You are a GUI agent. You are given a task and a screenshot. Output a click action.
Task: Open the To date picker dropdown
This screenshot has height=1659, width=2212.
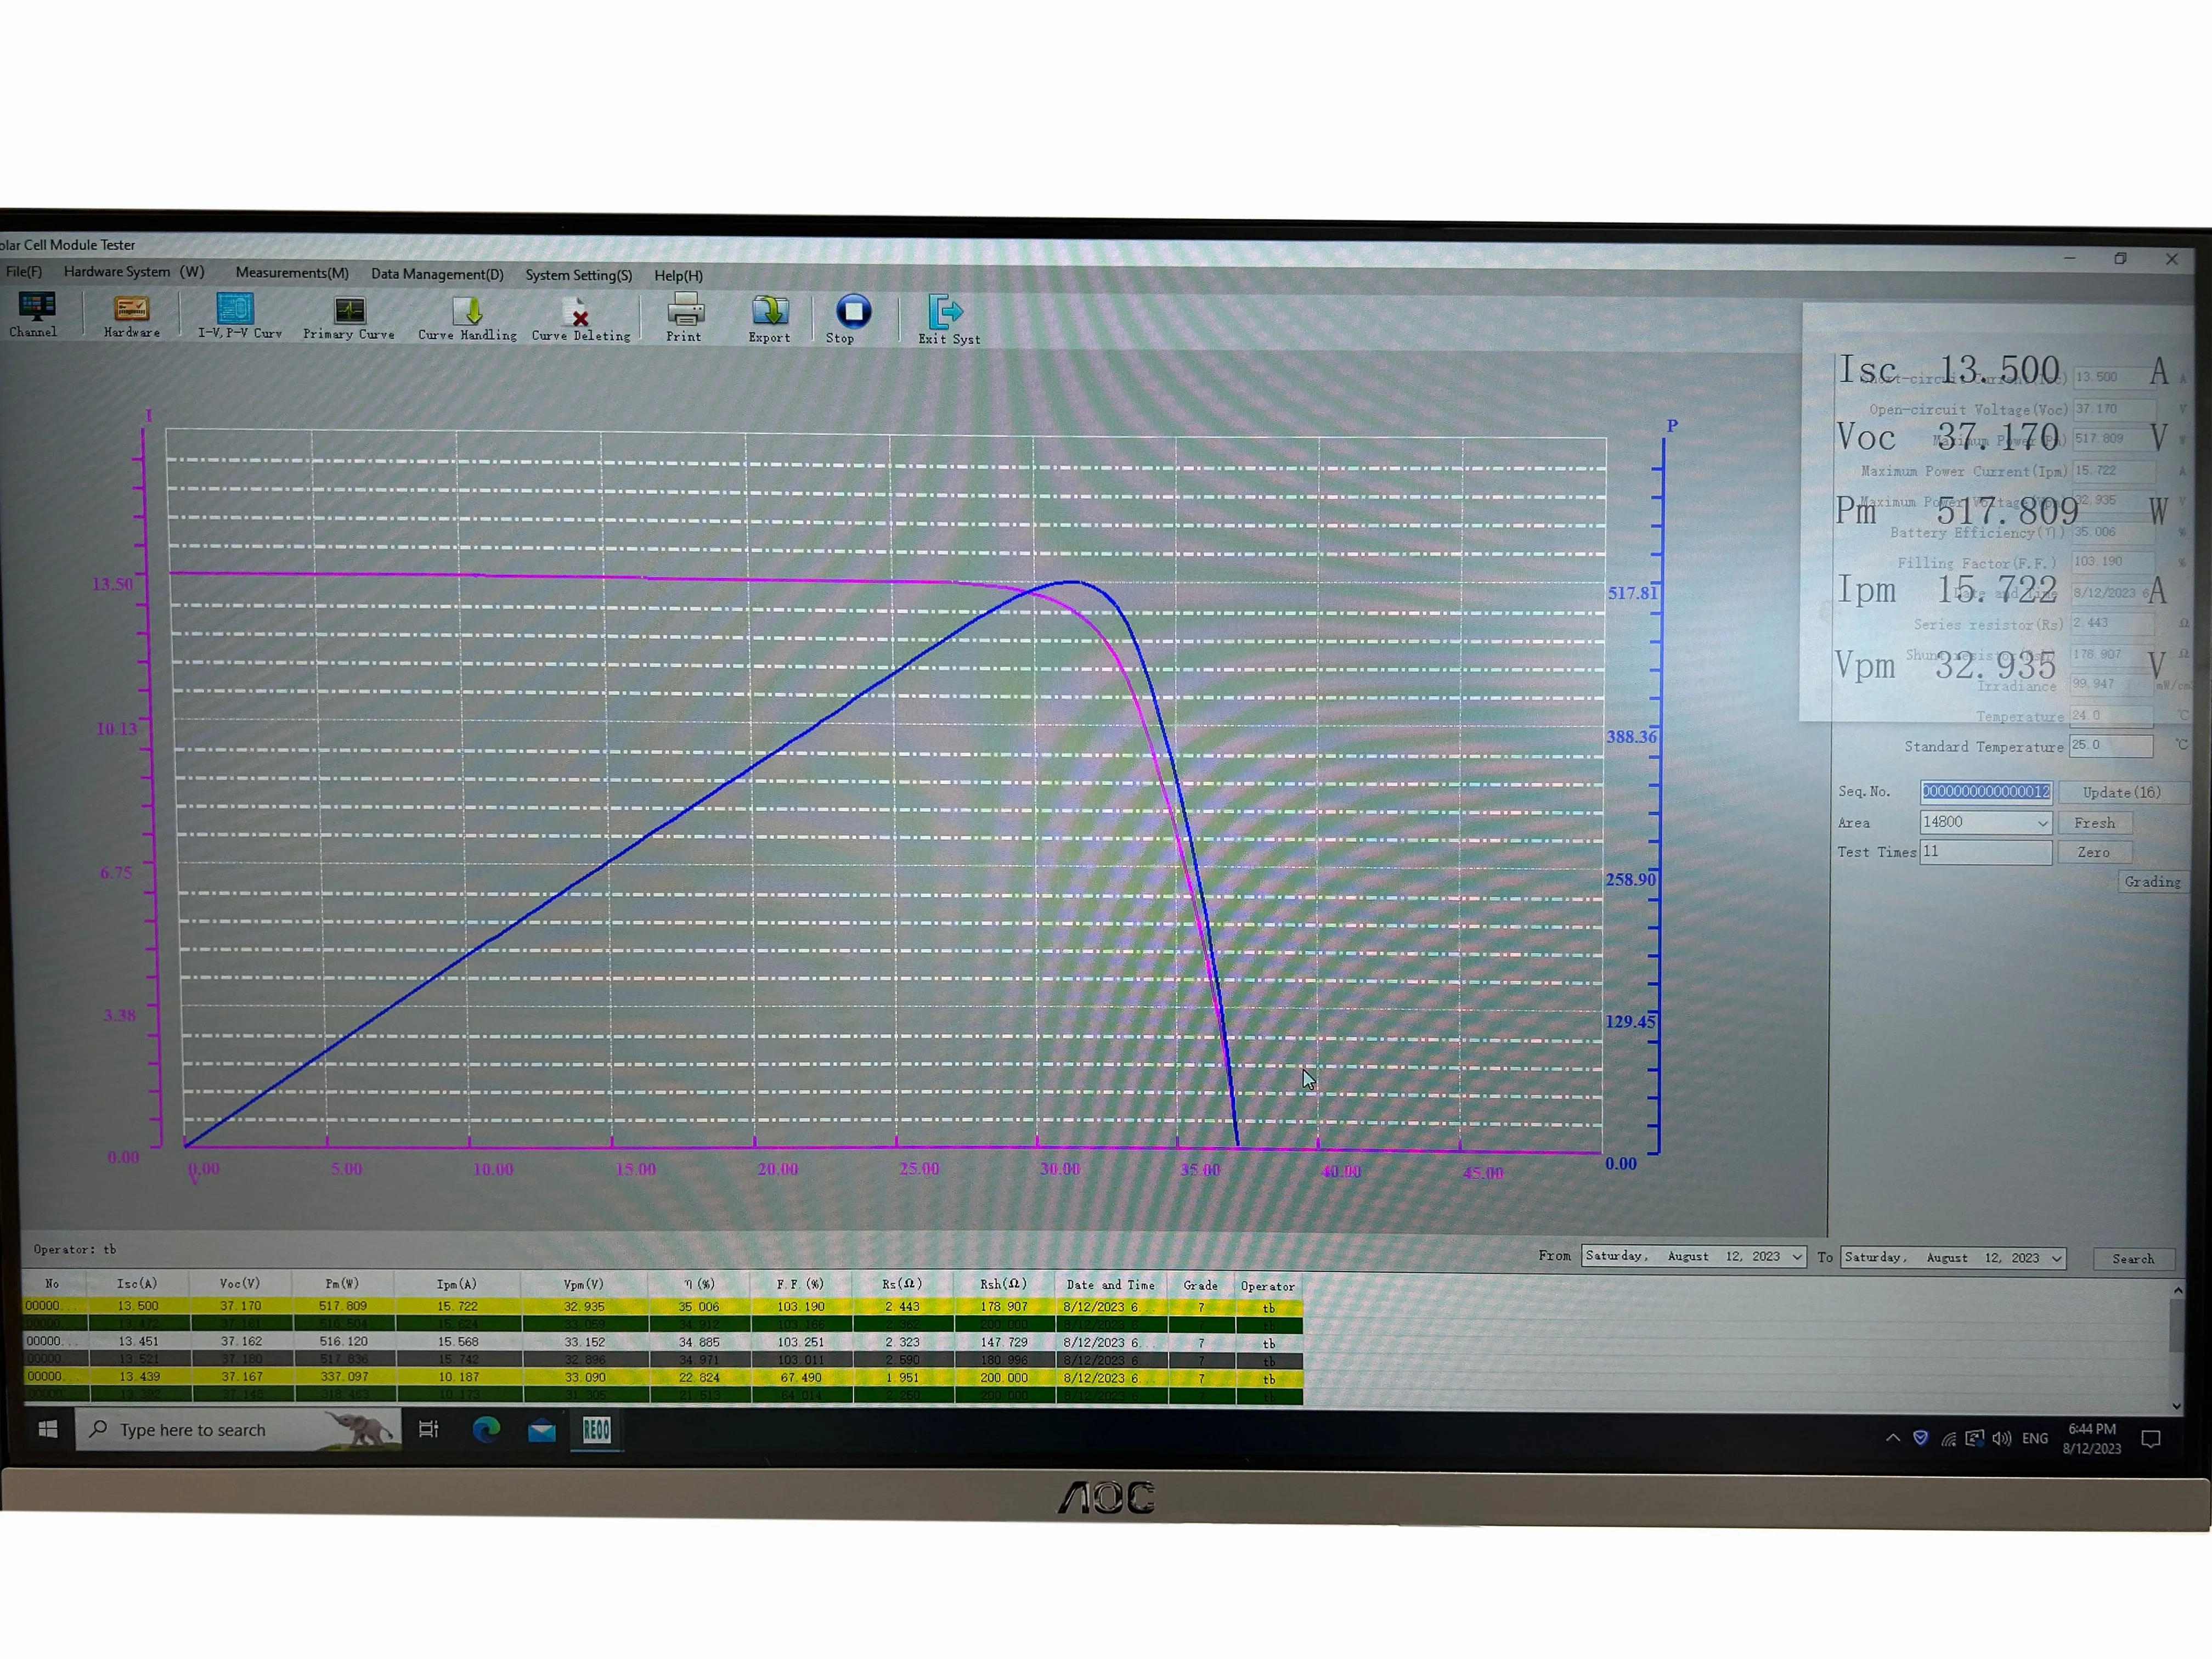2057,1259
